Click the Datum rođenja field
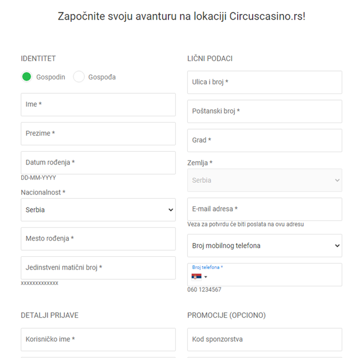This screenshot has width=349, height=358. point(98,163)
